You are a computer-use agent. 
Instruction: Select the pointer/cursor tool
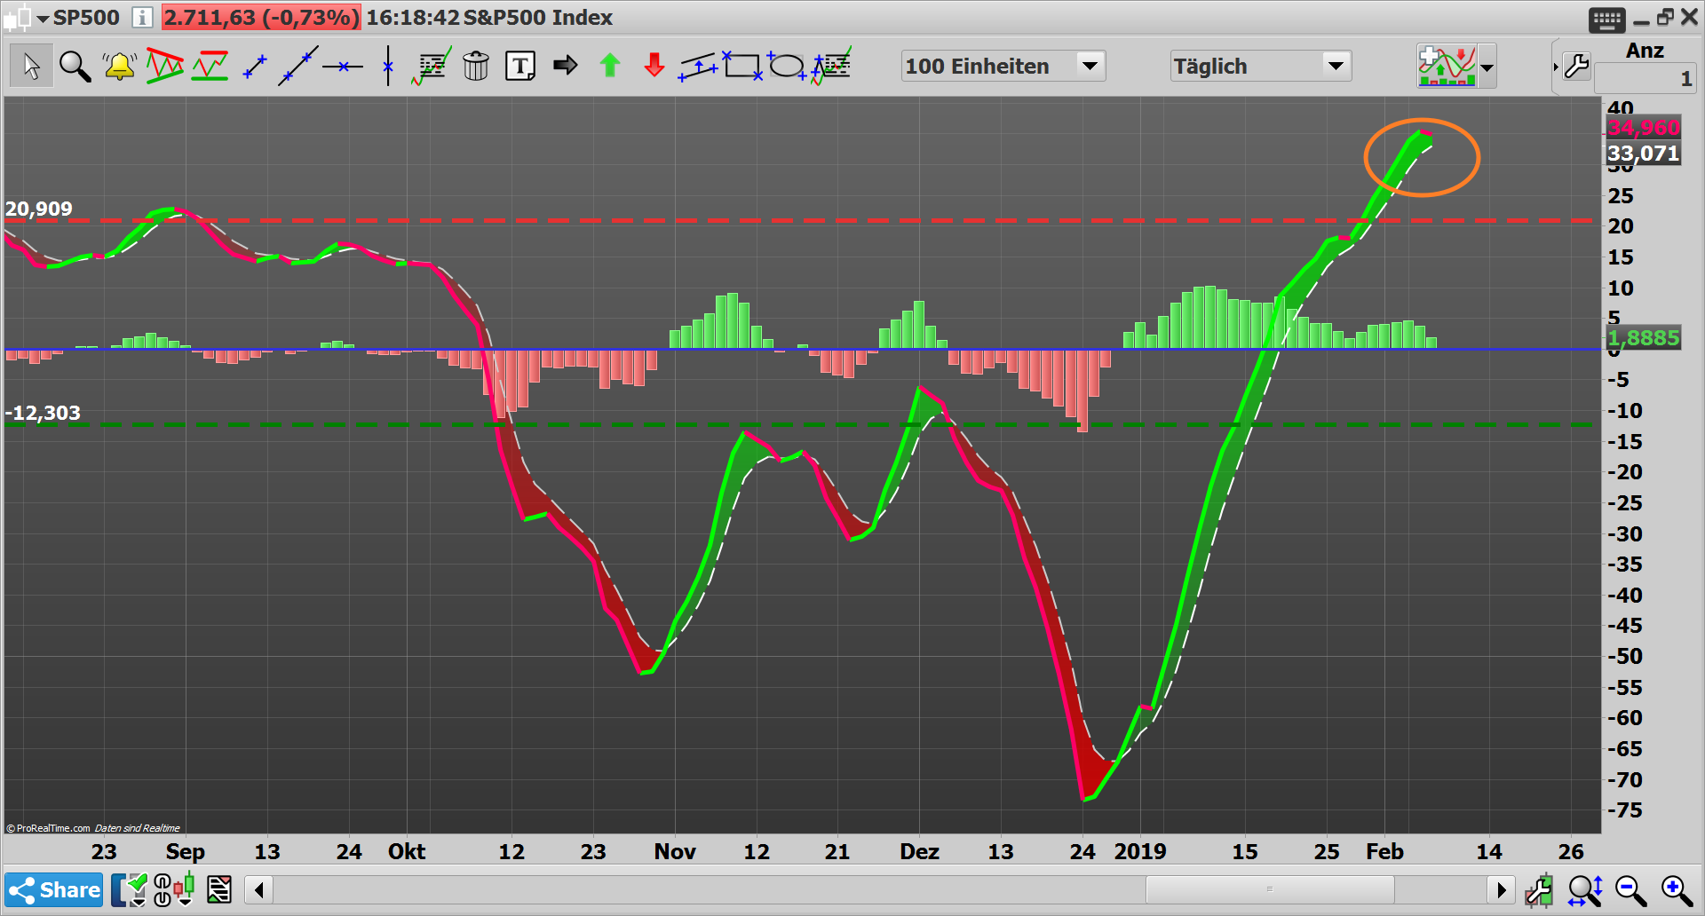pos(29,65)
